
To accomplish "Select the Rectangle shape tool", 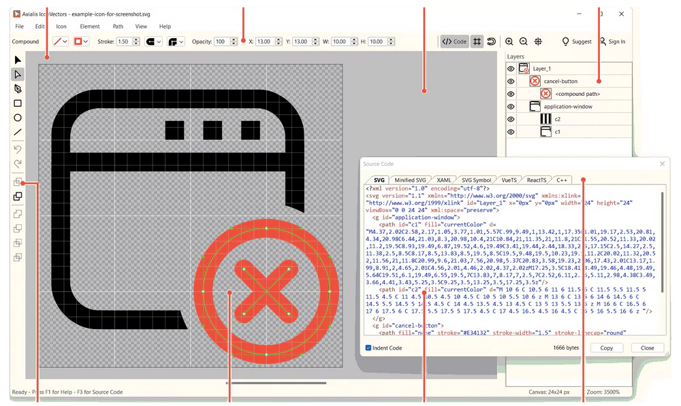I will 18,103.
